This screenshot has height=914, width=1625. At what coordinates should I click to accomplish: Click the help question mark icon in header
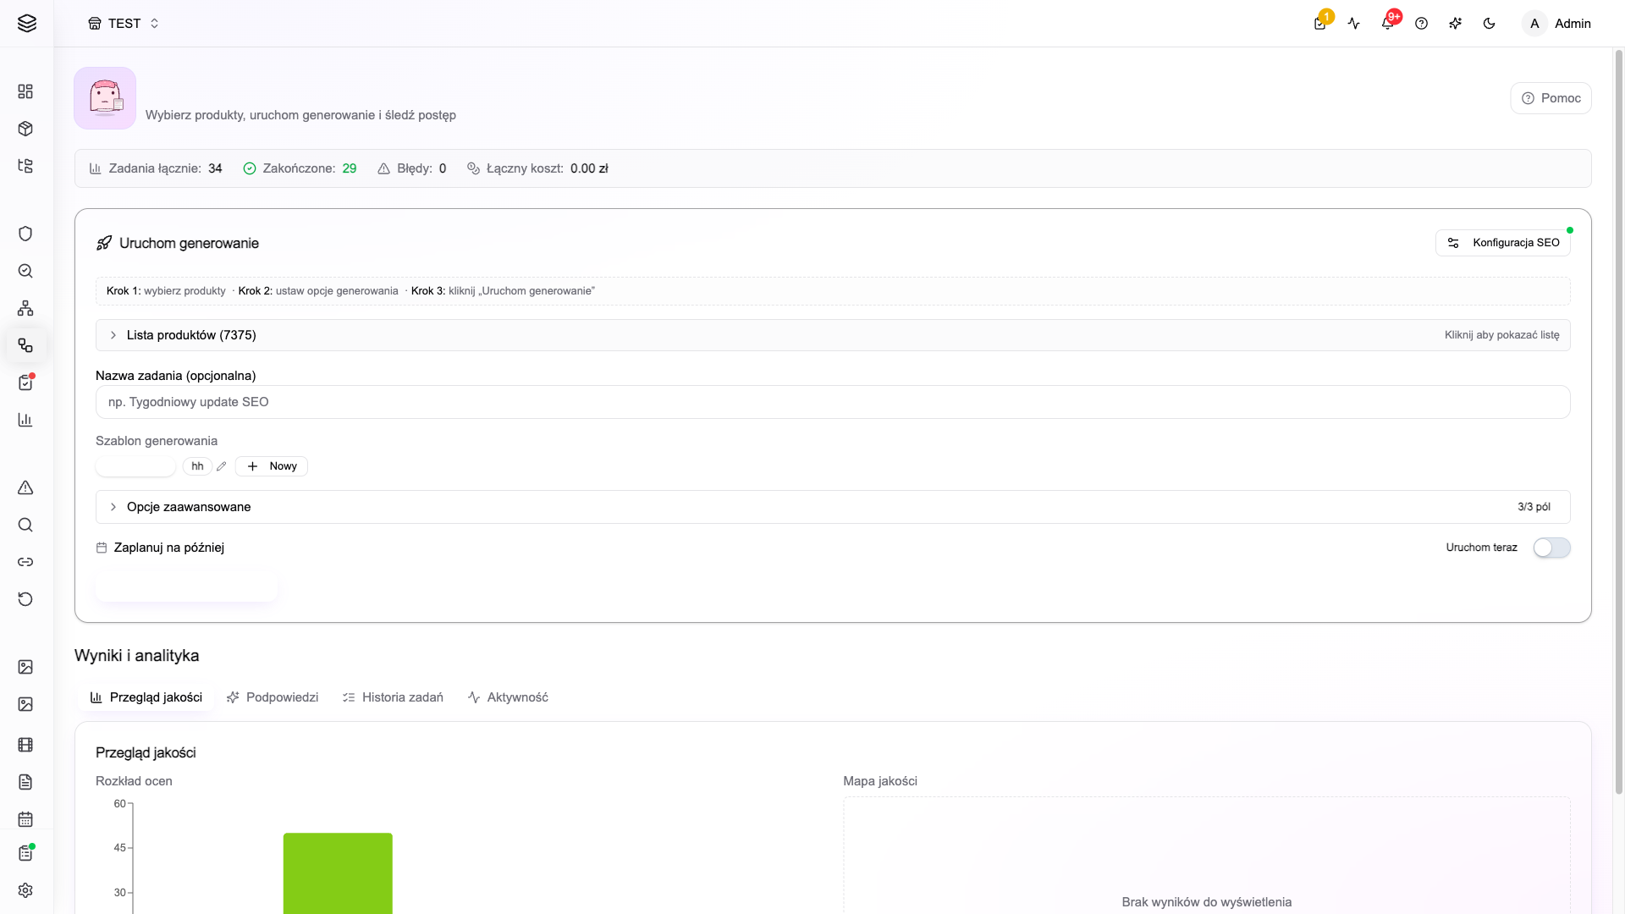pyautogui.click(x=1422, y=24)
